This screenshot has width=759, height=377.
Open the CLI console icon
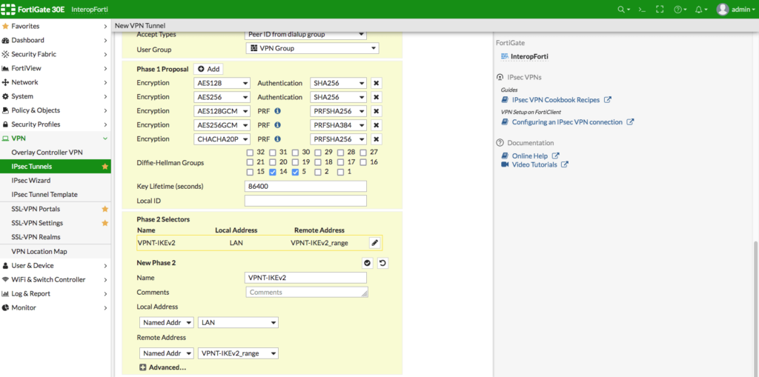(642, 9)
